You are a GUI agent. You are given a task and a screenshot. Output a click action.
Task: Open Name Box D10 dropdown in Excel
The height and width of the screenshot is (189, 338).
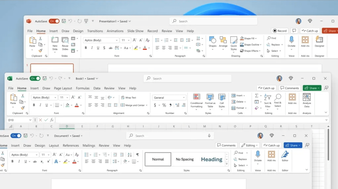pyautogui.click(x=30, y=120)
